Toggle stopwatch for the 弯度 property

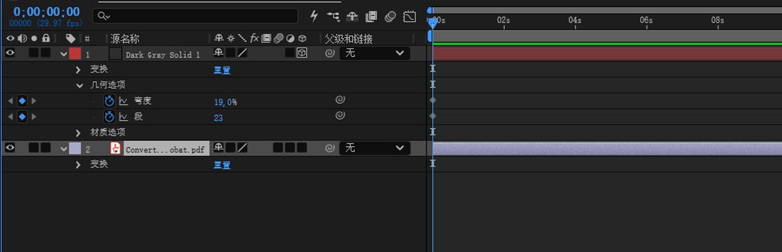tap(109, 101)
